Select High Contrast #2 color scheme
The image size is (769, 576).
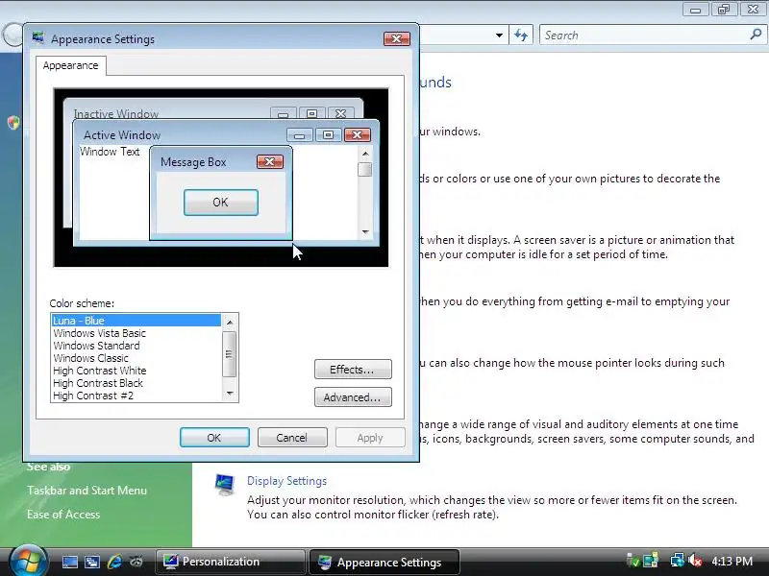tap(136, 396)
